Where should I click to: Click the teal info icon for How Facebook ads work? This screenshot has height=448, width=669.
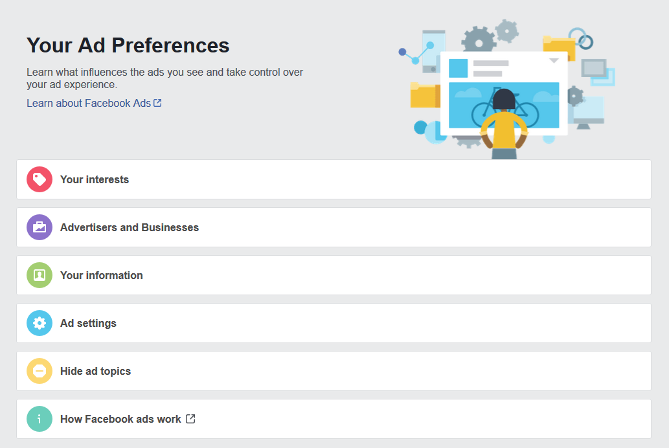coord(40,419)
